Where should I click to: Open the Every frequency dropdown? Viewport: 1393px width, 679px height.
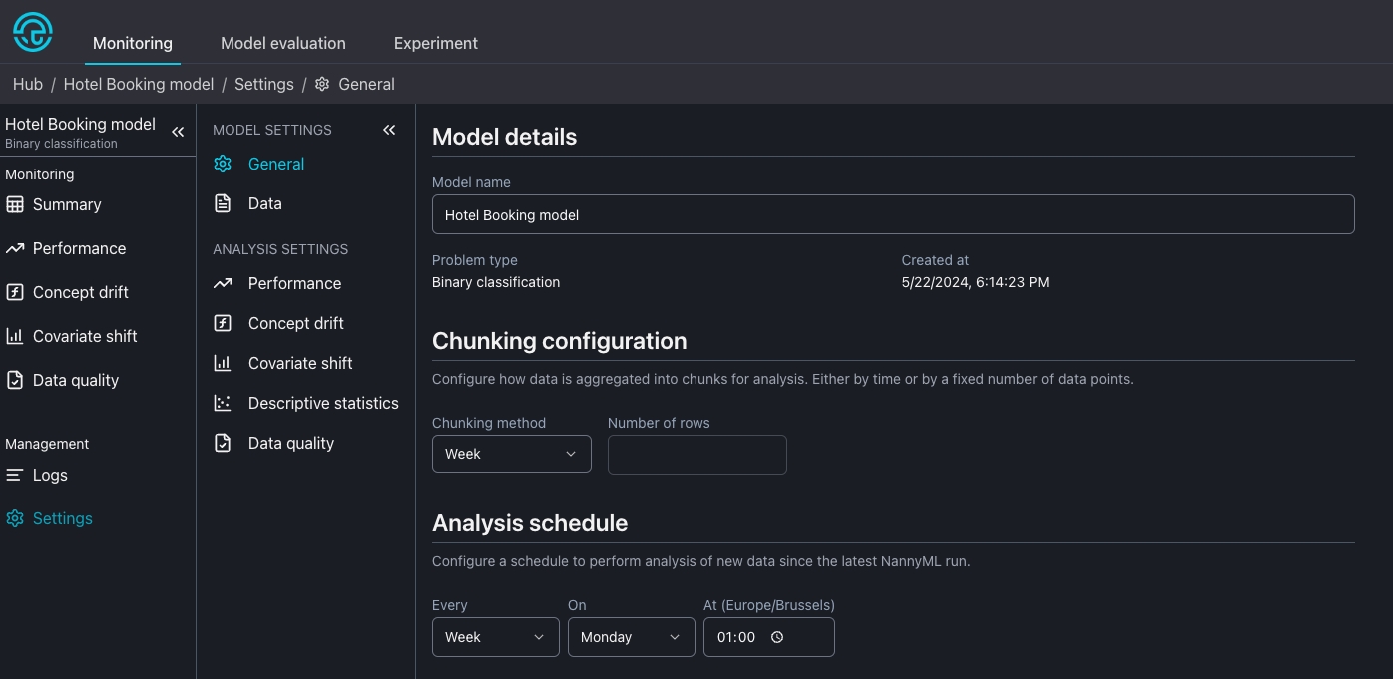click(495, 637)
